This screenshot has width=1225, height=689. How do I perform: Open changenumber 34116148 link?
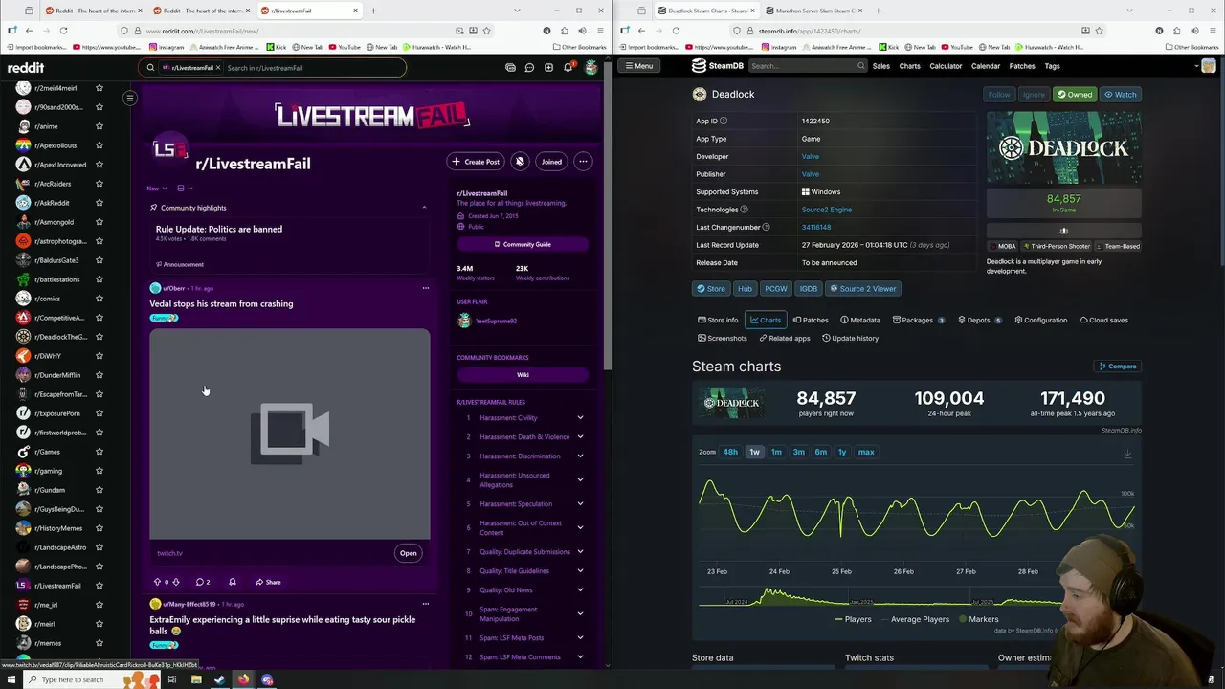[x=816, y=228]
